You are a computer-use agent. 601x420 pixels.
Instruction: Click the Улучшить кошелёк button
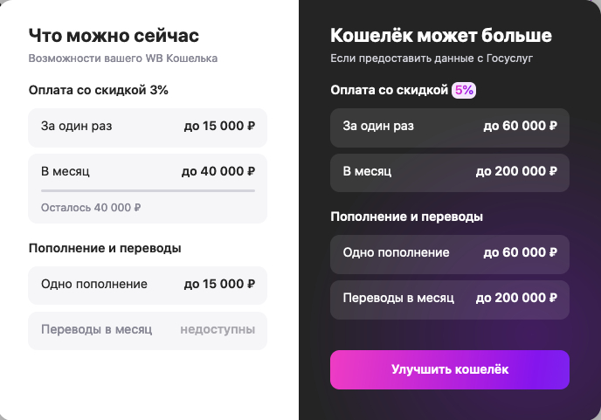coord(449,369)
